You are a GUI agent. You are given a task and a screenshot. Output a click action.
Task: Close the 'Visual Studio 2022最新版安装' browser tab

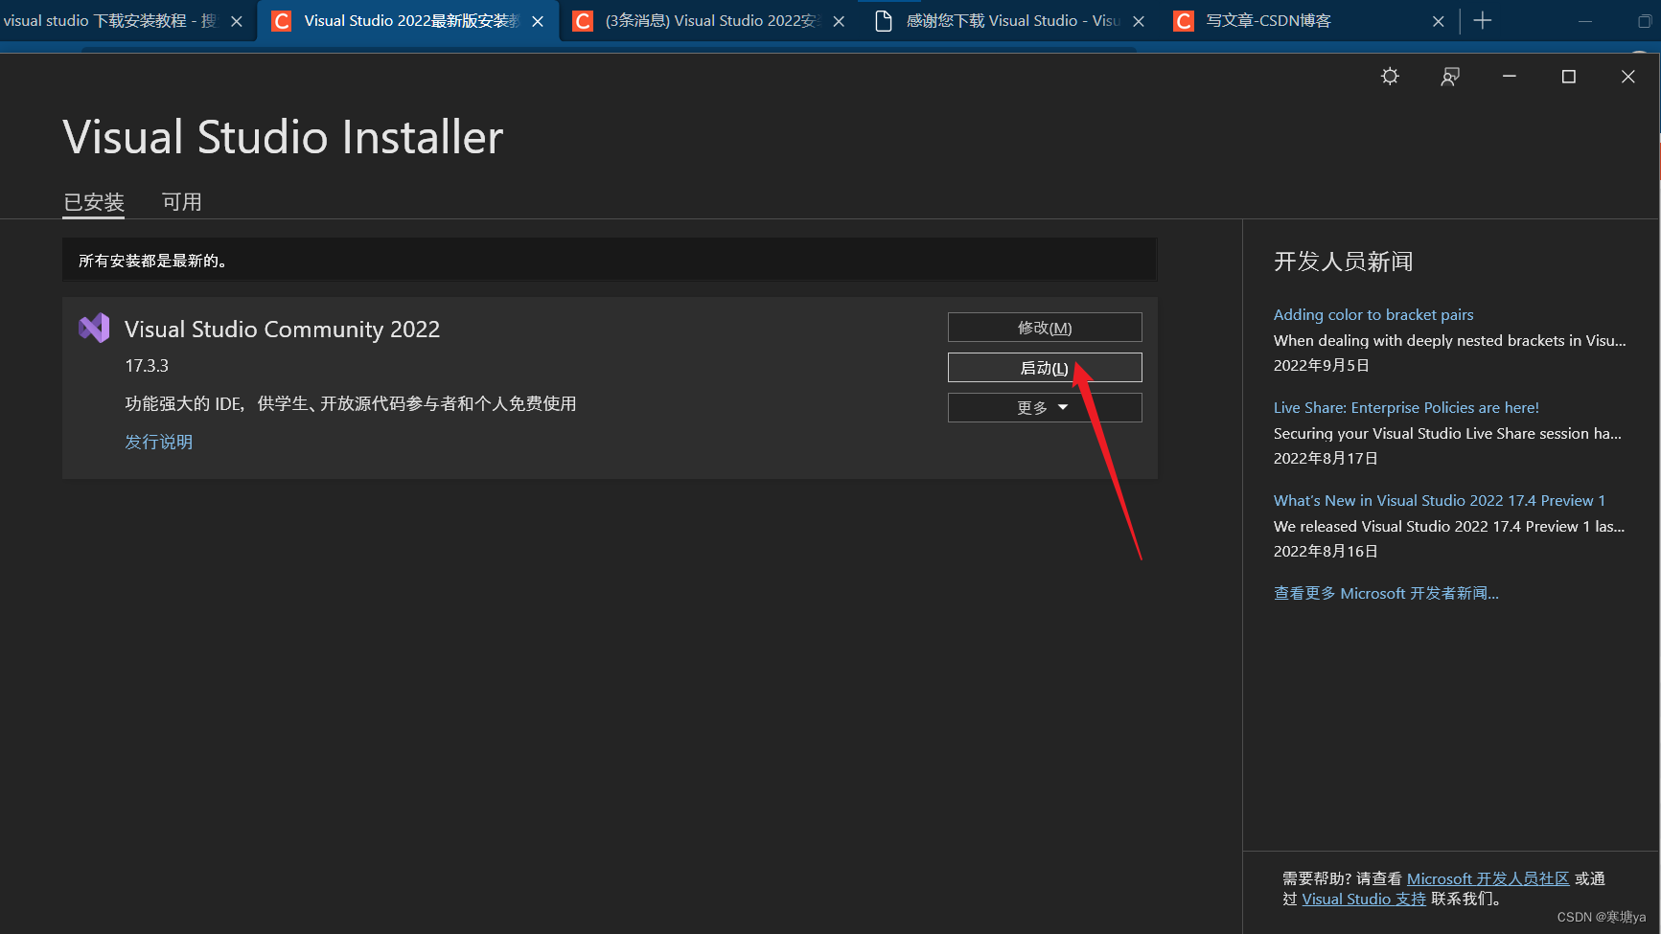(x=538, y=21)
